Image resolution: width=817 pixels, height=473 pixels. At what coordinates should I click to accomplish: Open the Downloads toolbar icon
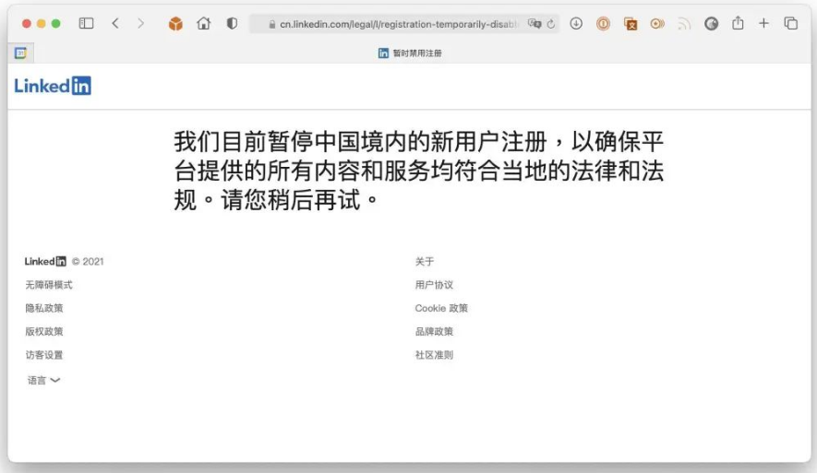click(x=576, y=24)
